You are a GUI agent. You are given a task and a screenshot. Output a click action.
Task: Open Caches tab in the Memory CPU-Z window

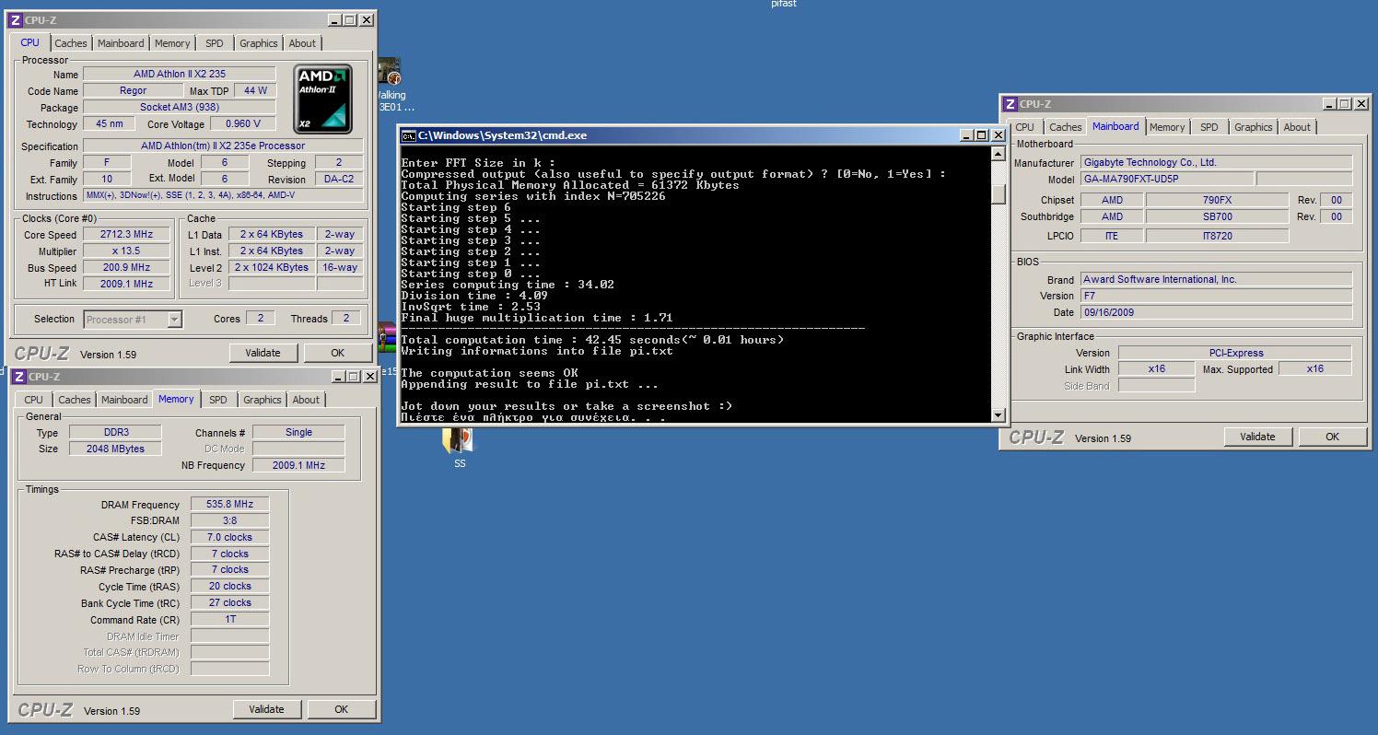(x=74, y=400)
